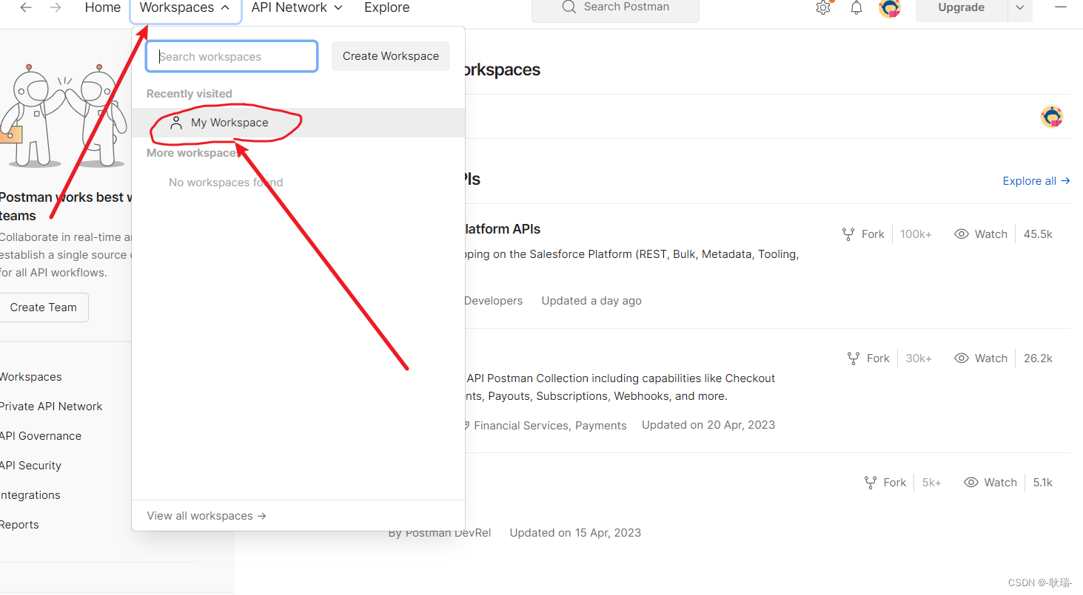Screen dimensions: 1083x595
Task: Click the 100k+ fork count
Action: coord(916,234)
